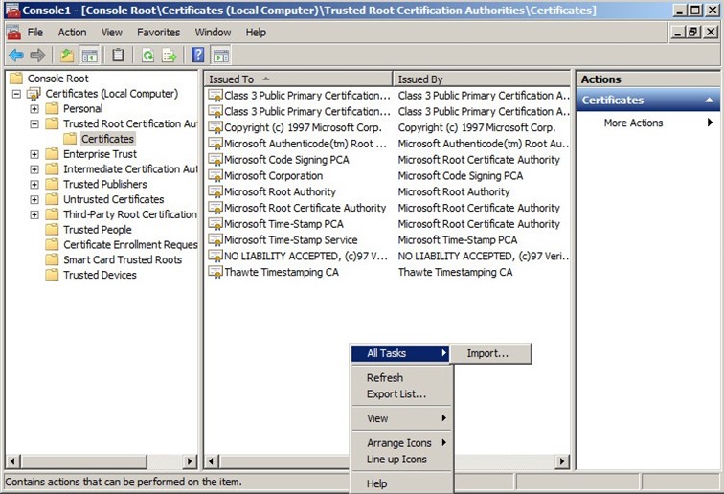Click certificate icon of Microsoft Authenticode(tm) Root
Image resolution: width=724 pixels, height=494 pixels.
coord(215,143)
